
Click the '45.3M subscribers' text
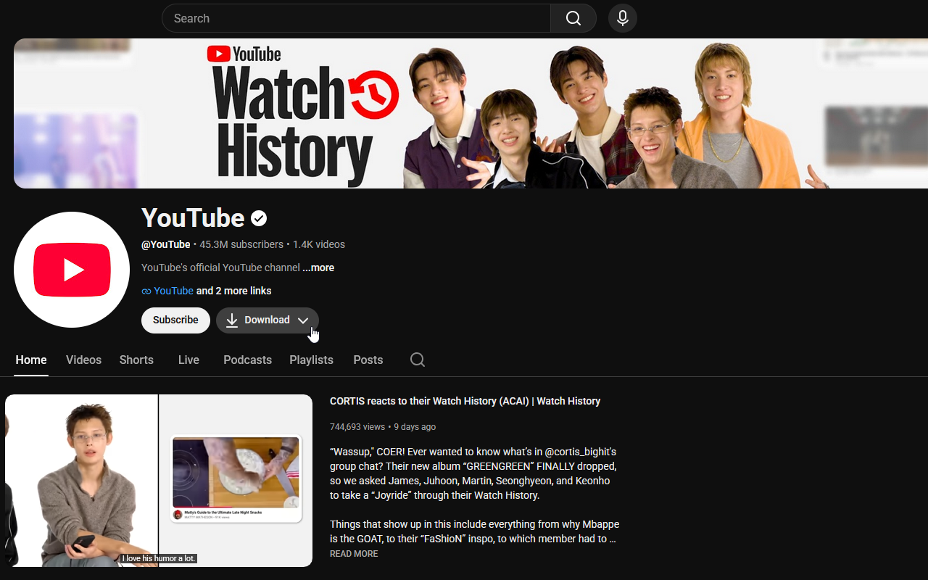pyautogui.click(x=241, y=244)
